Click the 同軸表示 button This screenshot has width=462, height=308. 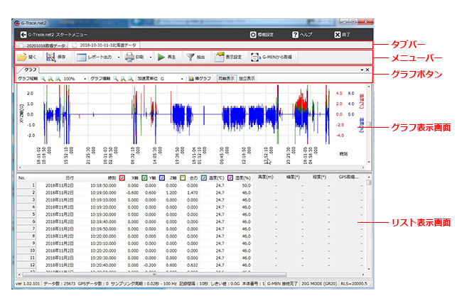click(x=226, y=78)
